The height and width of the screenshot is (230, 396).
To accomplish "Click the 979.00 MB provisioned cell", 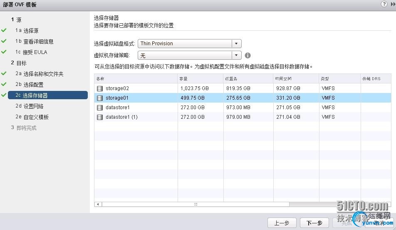I will 238,117.
